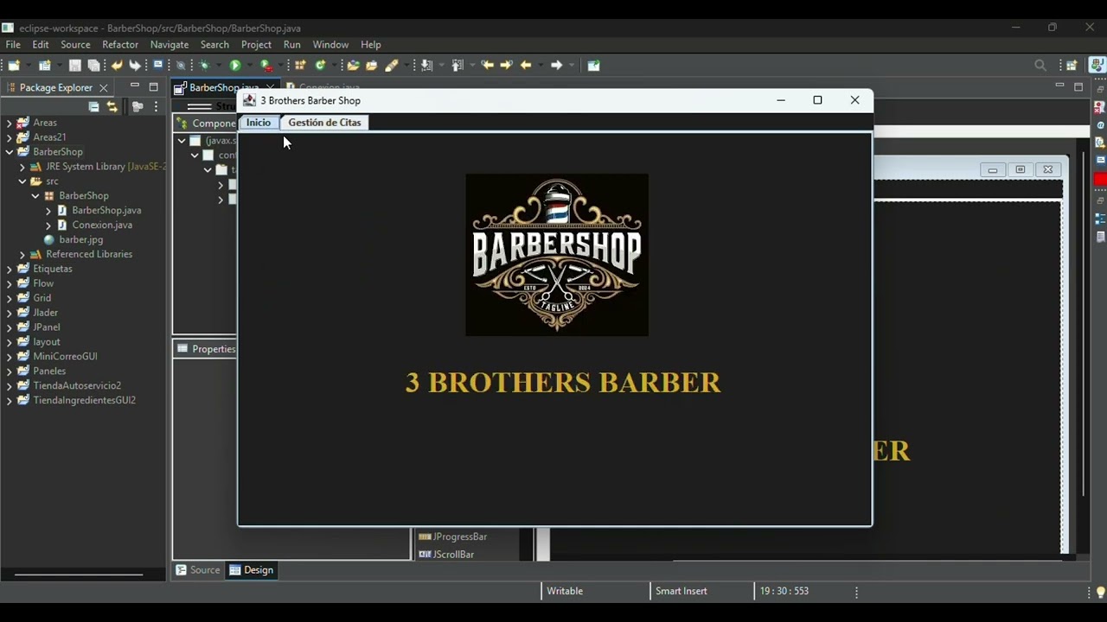Click the Search pencil toolbar icon
This screenshot has height=622, width=1107.
tap(391, 65)
